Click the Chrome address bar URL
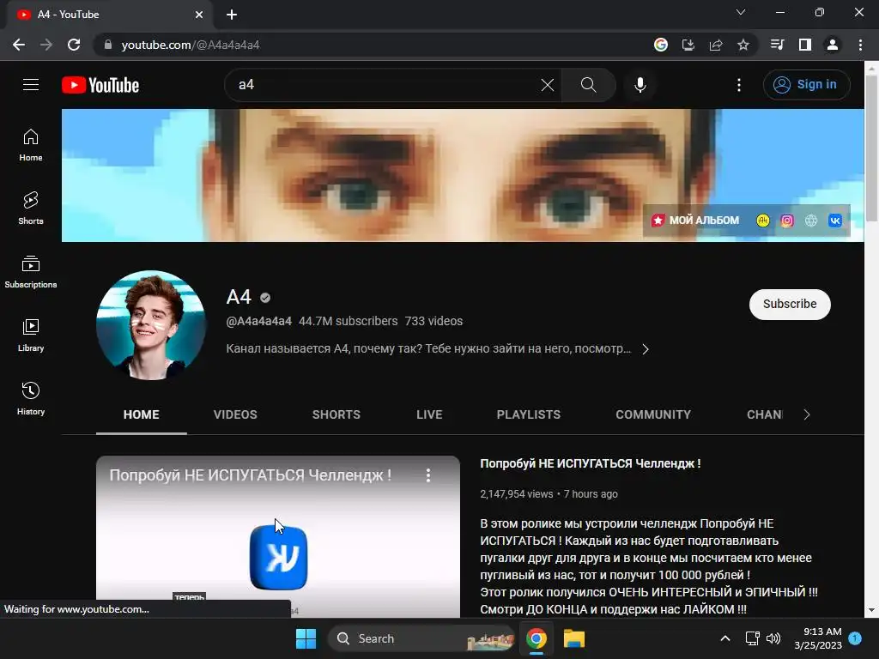The height and width of the screenshot is (659, 879). tap(191, 45)
